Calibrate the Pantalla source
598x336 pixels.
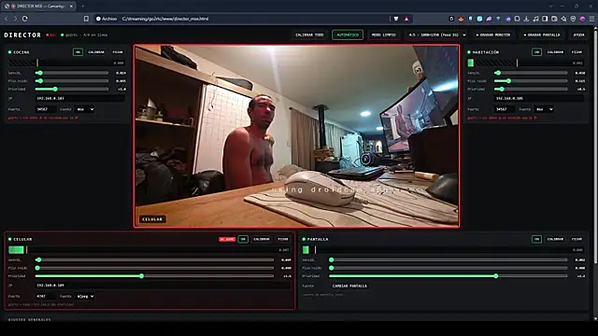coord(555,239)
